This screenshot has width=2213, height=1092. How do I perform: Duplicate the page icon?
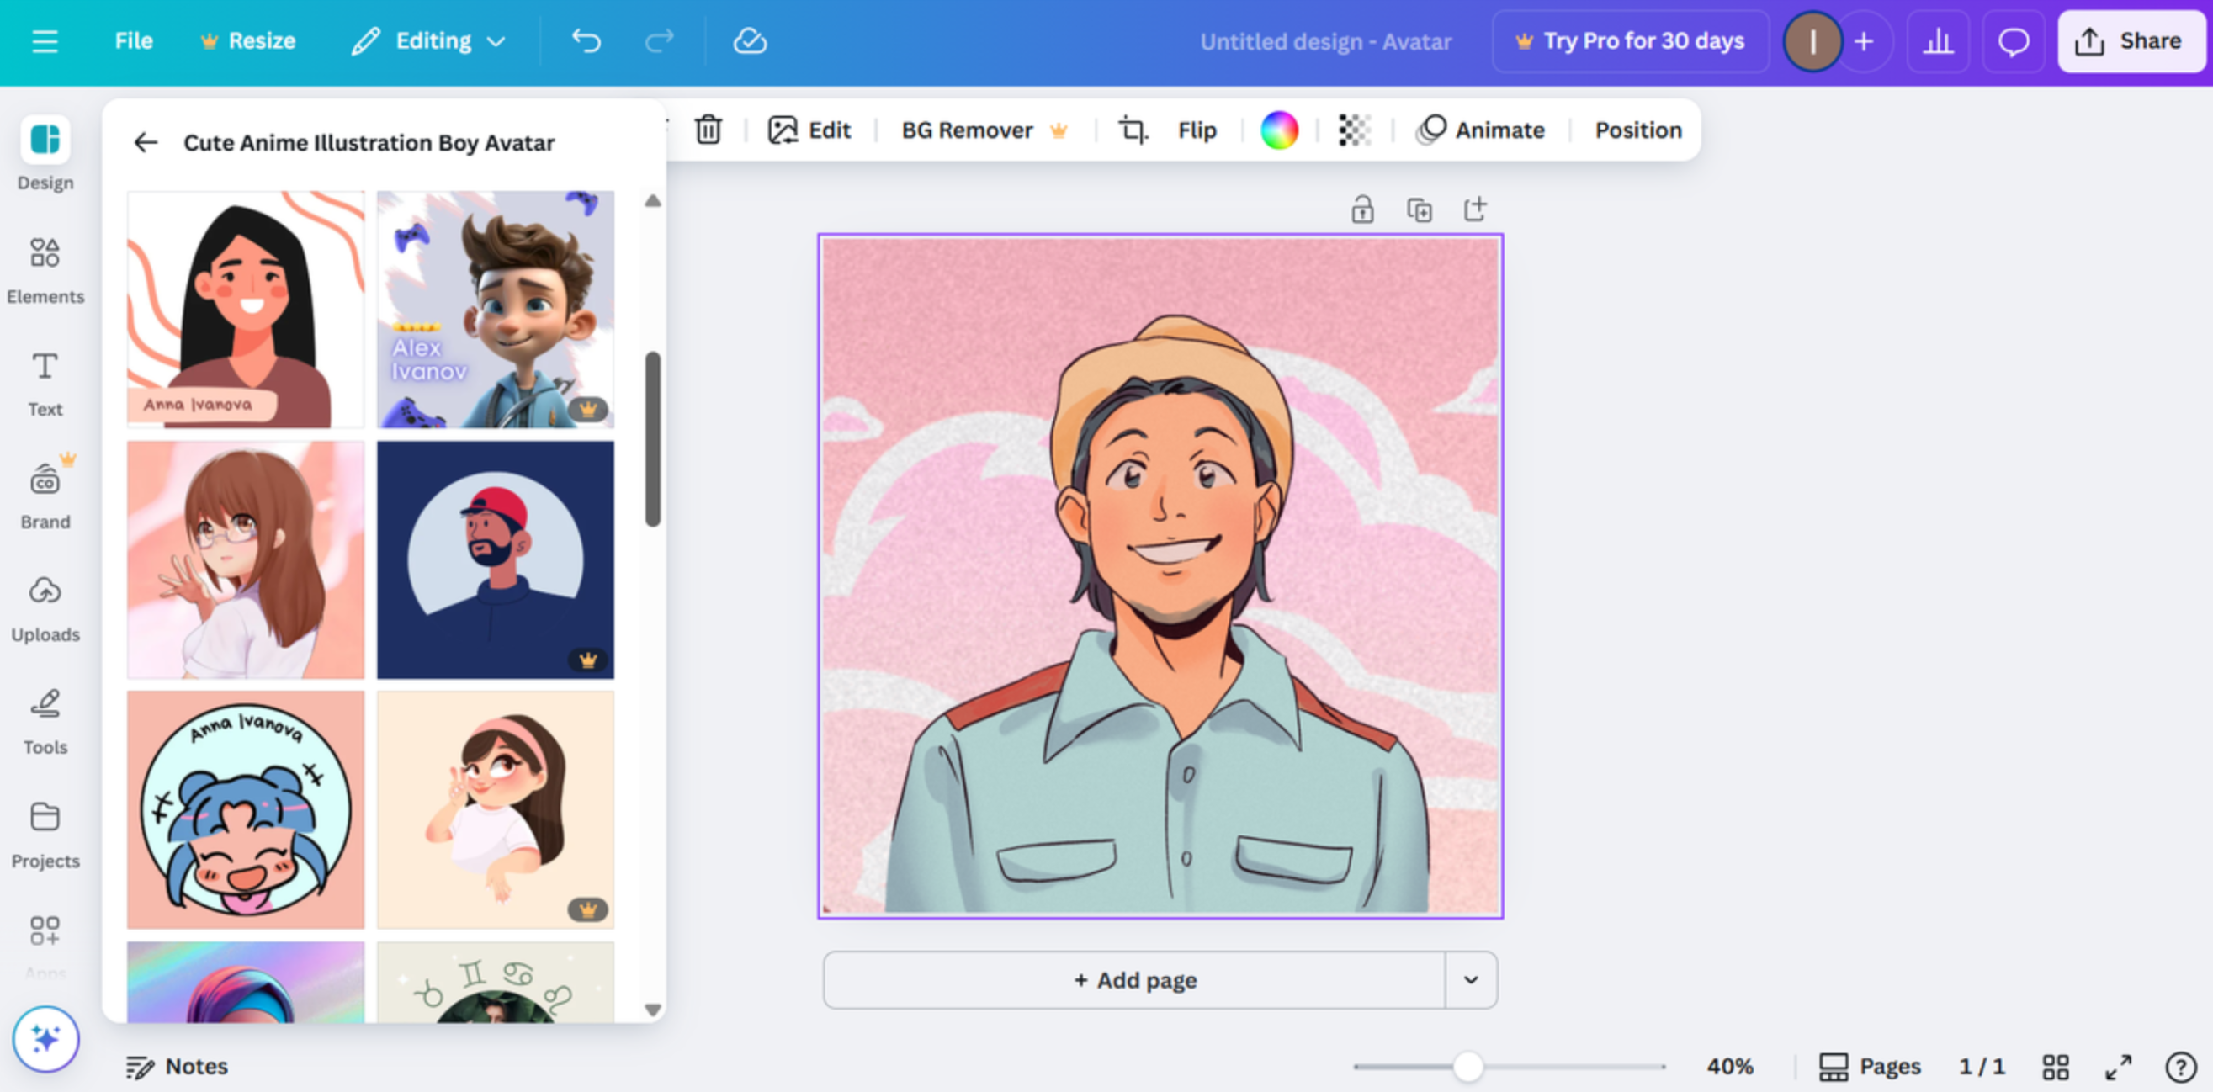click(x=1419, y=209)
